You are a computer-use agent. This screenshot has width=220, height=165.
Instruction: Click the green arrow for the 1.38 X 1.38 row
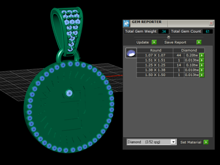point(202,70)
